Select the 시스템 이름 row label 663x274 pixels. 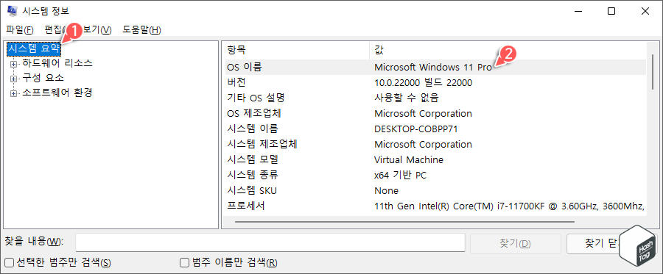(253, 129)
